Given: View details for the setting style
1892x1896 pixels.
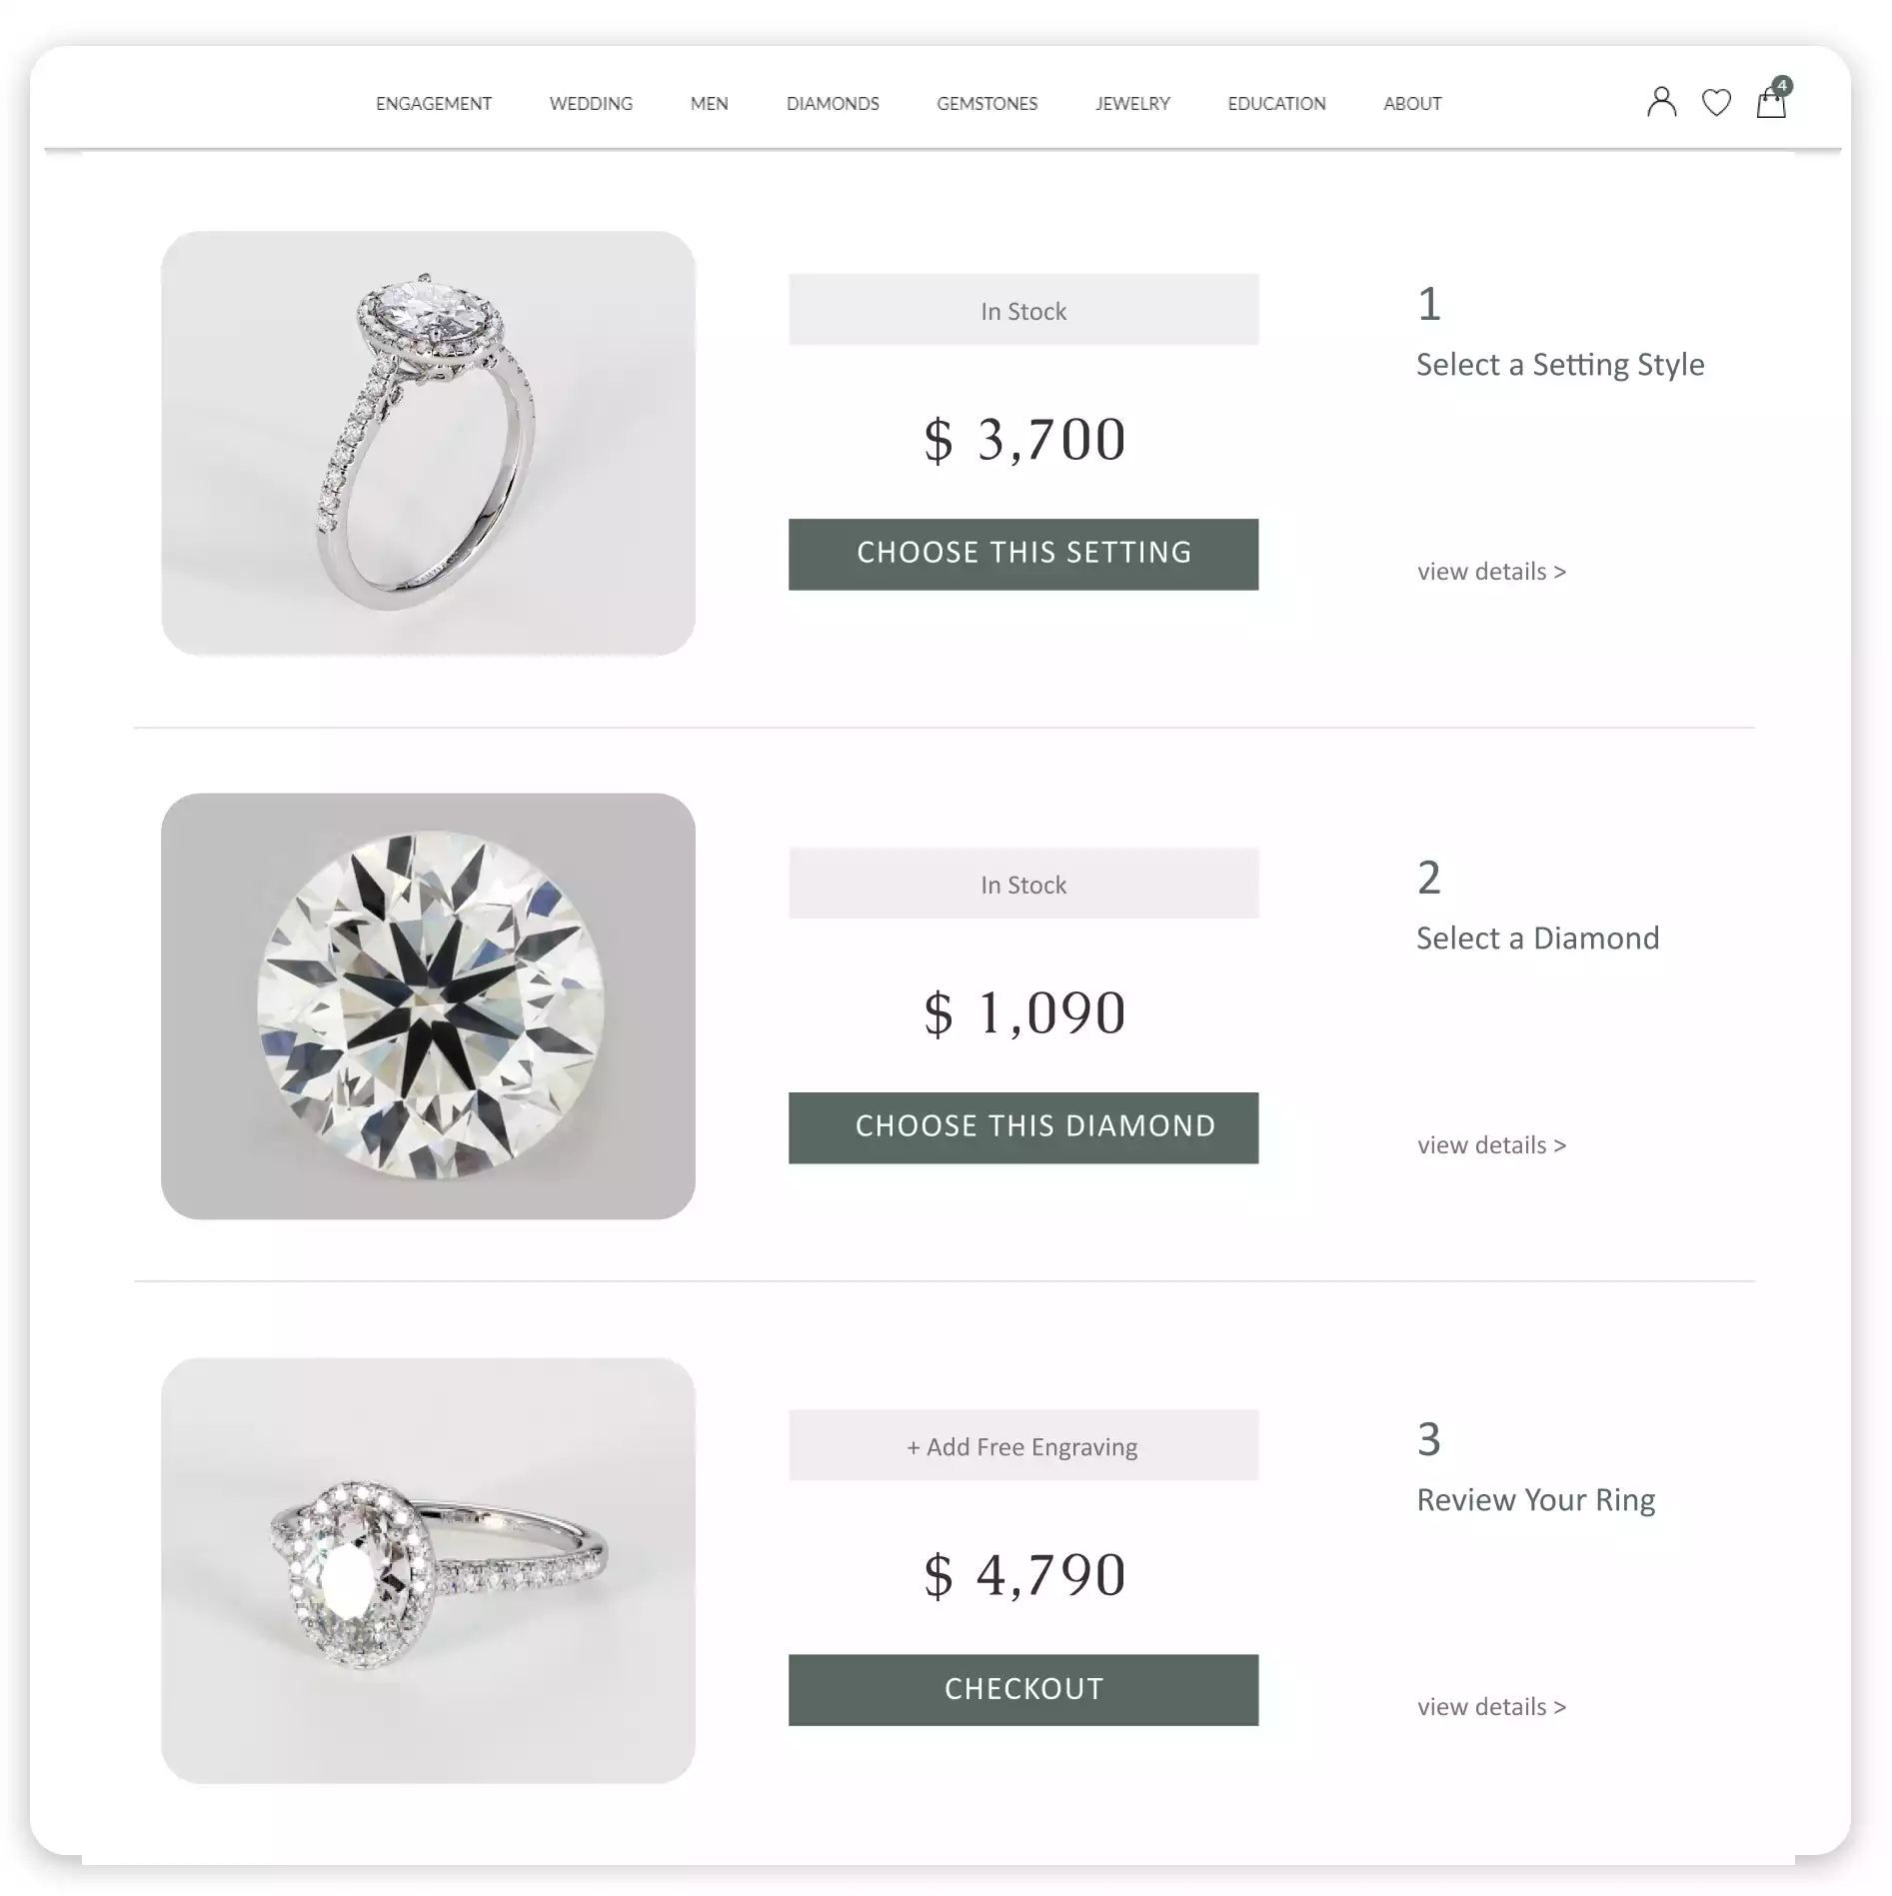Looking at the screenshot, I should point(1491,572).
